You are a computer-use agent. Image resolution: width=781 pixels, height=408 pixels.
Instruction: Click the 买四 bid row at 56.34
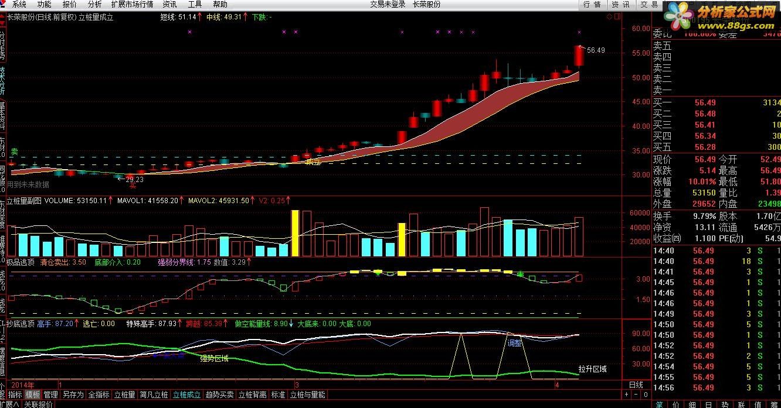(717, 136)
